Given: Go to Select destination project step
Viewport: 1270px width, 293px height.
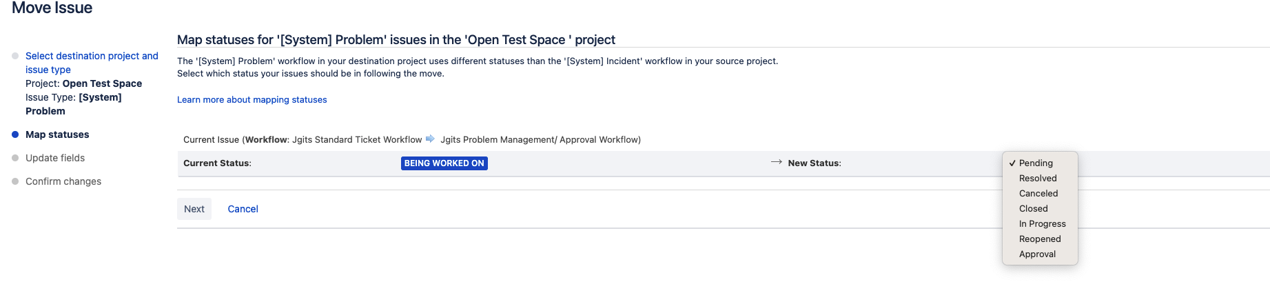Looking at the screenshot, I should coord(92,63).
